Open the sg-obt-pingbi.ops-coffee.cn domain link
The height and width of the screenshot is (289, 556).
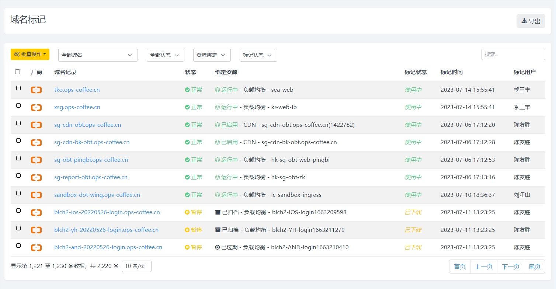pyautogui.click(x=91, y=160)
